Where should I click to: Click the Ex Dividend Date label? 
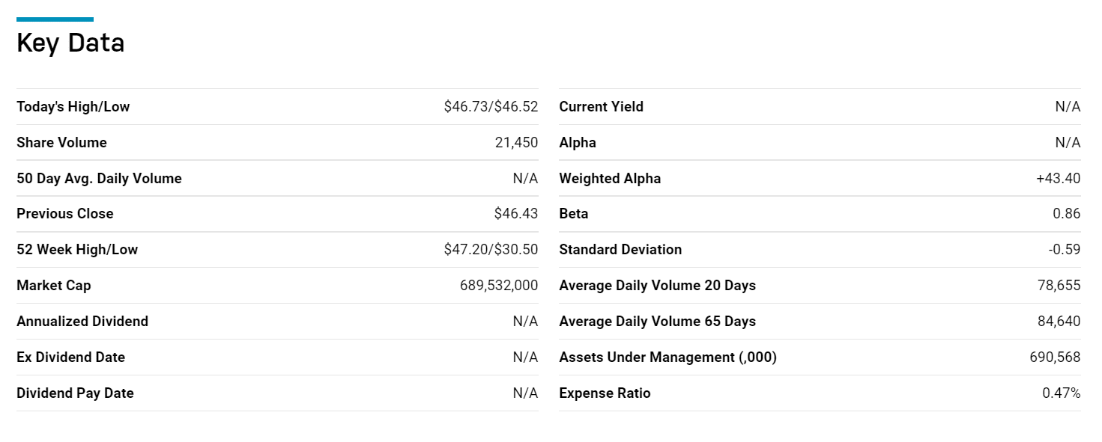coord(71,357)
